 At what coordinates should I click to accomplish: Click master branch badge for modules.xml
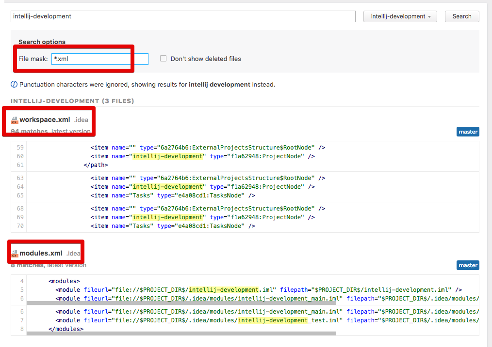point(468,265)
